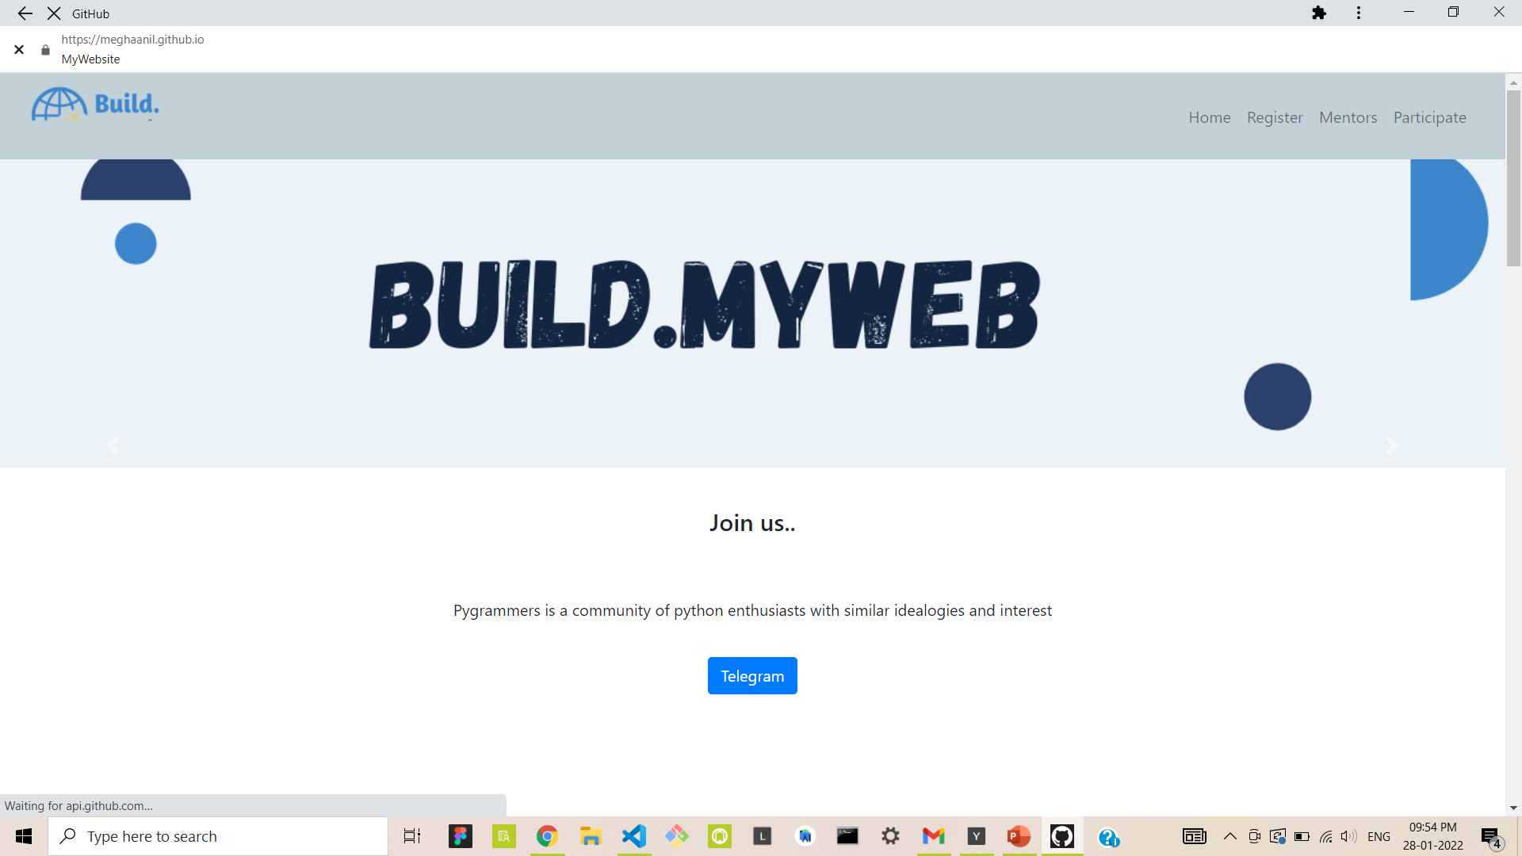Advance to next carousel slide
Screen dimensions: 1522x856
pos(1391,446)
